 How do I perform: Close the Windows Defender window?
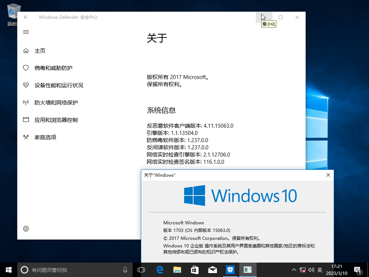point(297,17)
